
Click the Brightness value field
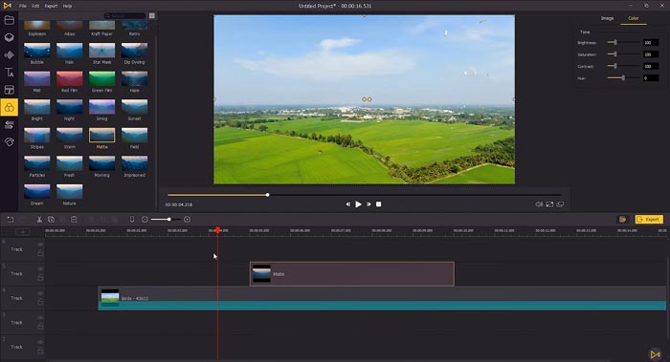651,42
